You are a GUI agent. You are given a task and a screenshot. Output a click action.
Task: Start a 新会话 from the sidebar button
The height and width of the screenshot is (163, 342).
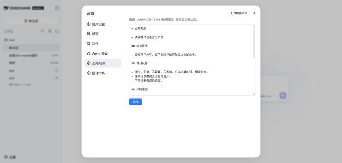31,21
